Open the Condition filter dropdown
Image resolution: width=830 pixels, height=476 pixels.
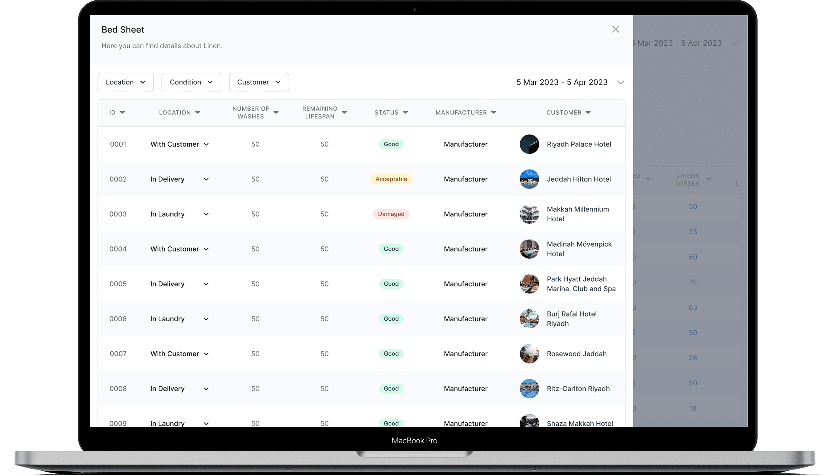tap(191, 82)
